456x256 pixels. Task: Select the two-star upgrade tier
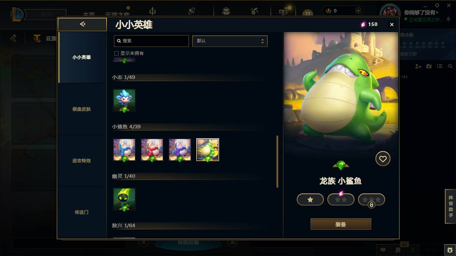click(341, 199)
